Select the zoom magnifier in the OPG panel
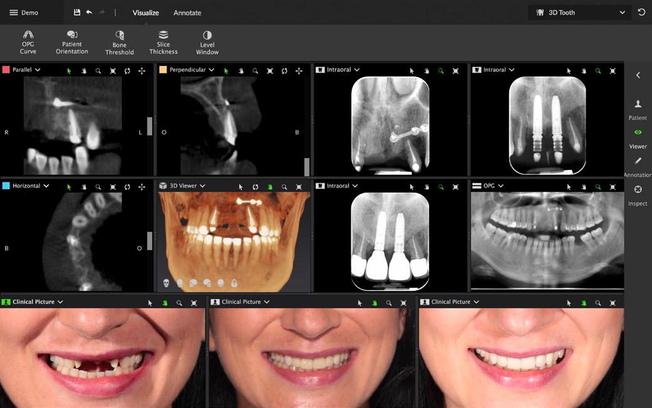Screen dimensions: 652x408 (x=598, y=187)
